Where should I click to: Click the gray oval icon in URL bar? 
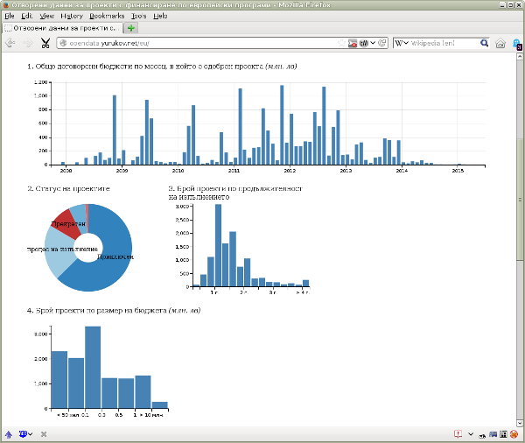tap(364, 43)
